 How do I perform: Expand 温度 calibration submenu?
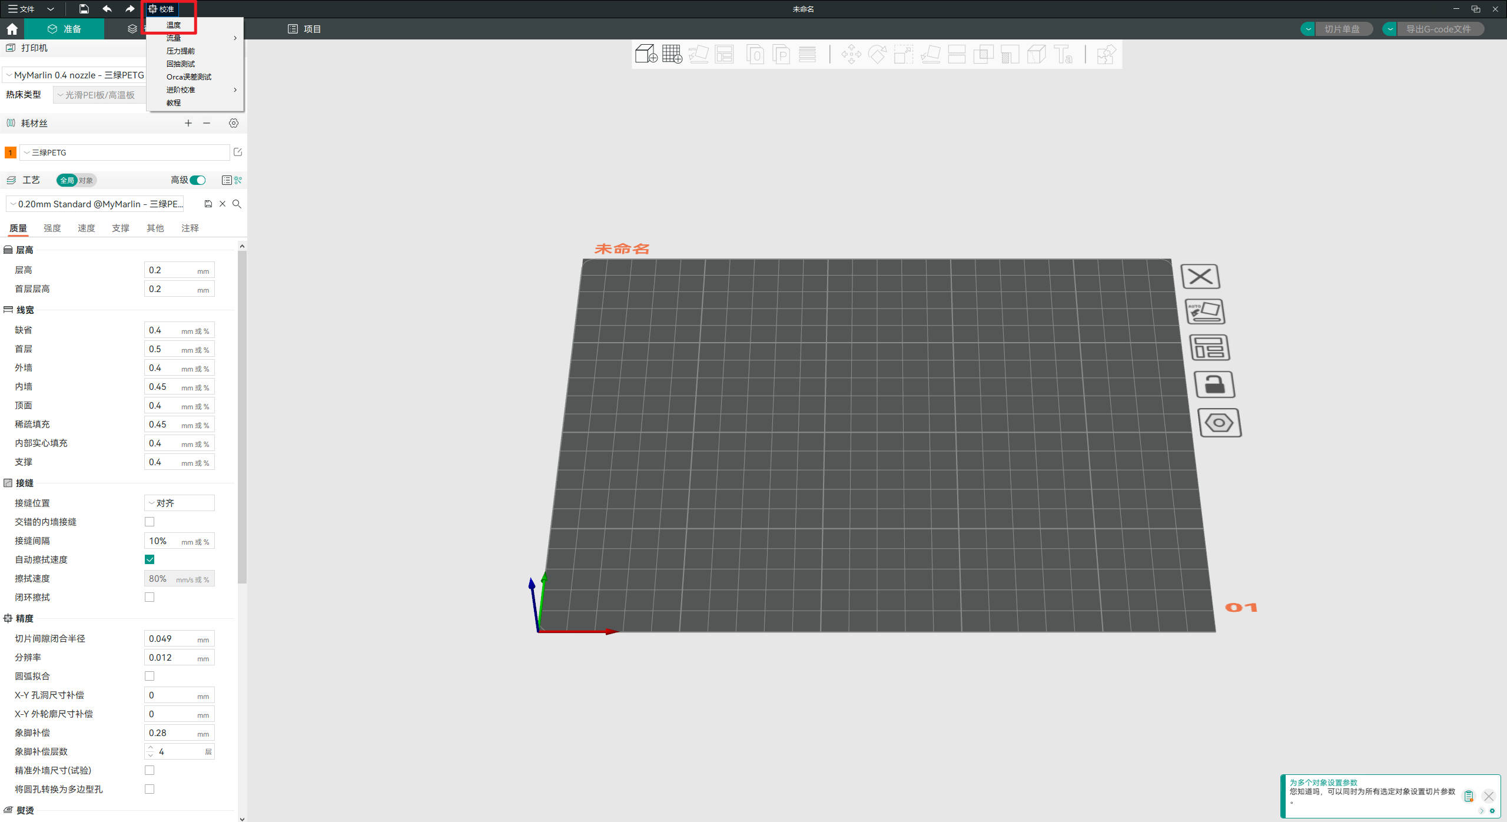click(174, 24)
